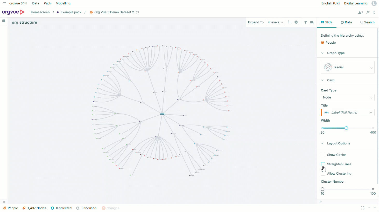This screenshot has width=379, height=212.
Task: Click the Digital Learning account label
Action: click(356, 3)
